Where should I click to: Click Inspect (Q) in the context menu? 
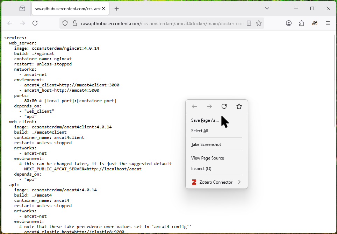pos(201,169)
